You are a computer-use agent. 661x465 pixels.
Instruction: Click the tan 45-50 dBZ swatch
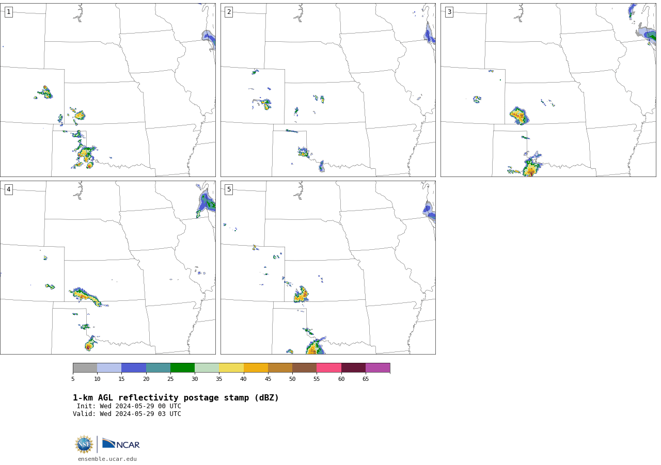click(x=280, y=368)
